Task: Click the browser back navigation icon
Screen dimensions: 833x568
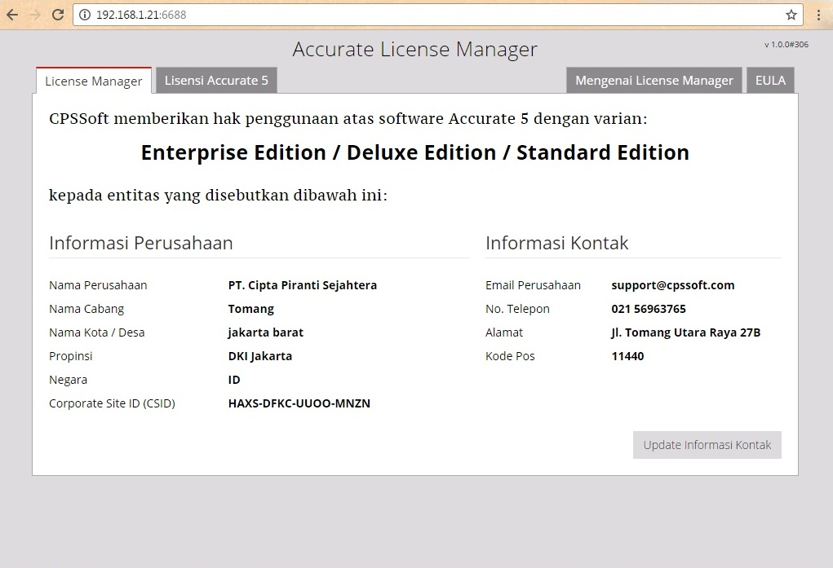Action: pyautogui.click(x=12, y=14)
